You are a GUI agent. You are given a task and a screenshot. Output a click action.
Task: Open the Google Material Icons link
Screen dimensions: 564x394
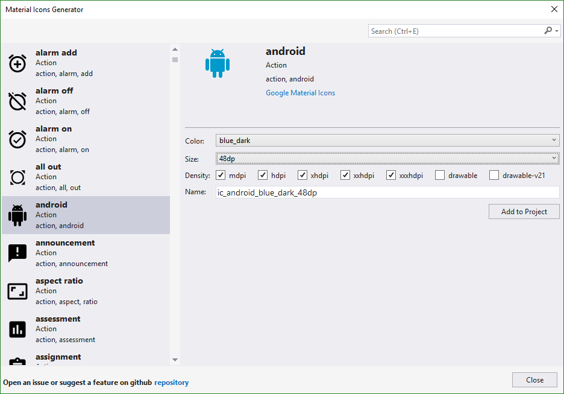[300, 93]
